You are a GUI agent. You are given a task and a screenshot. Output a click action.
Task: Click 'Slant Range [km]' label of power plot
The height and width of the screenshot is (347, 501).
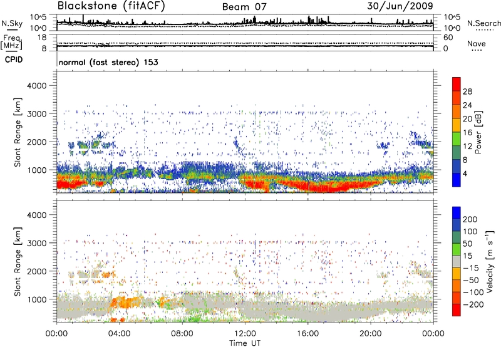(18, 132)
